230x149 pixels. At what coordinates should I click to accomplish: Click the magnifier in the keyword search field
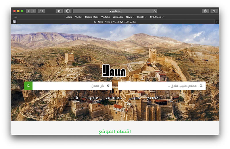pyautogui.click(x=201, y=86)
